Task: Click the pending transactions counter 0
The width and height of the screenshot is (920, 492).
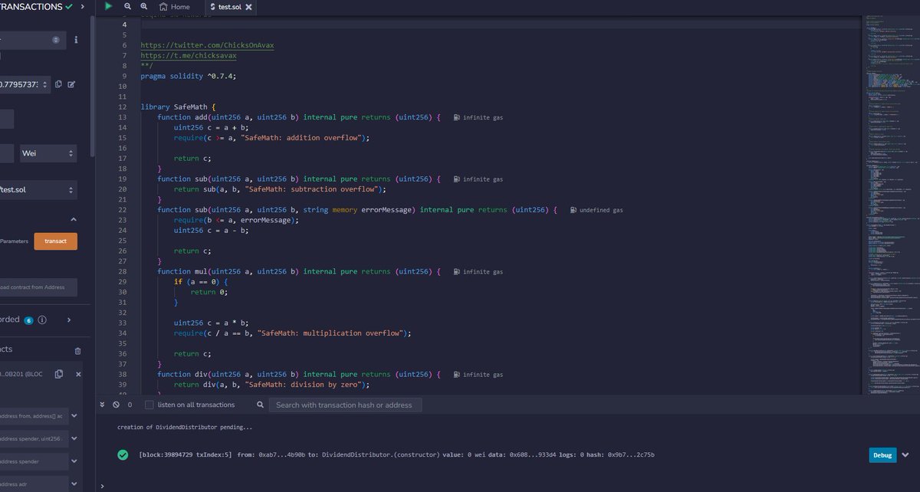Action: click(x=130, y=405)
